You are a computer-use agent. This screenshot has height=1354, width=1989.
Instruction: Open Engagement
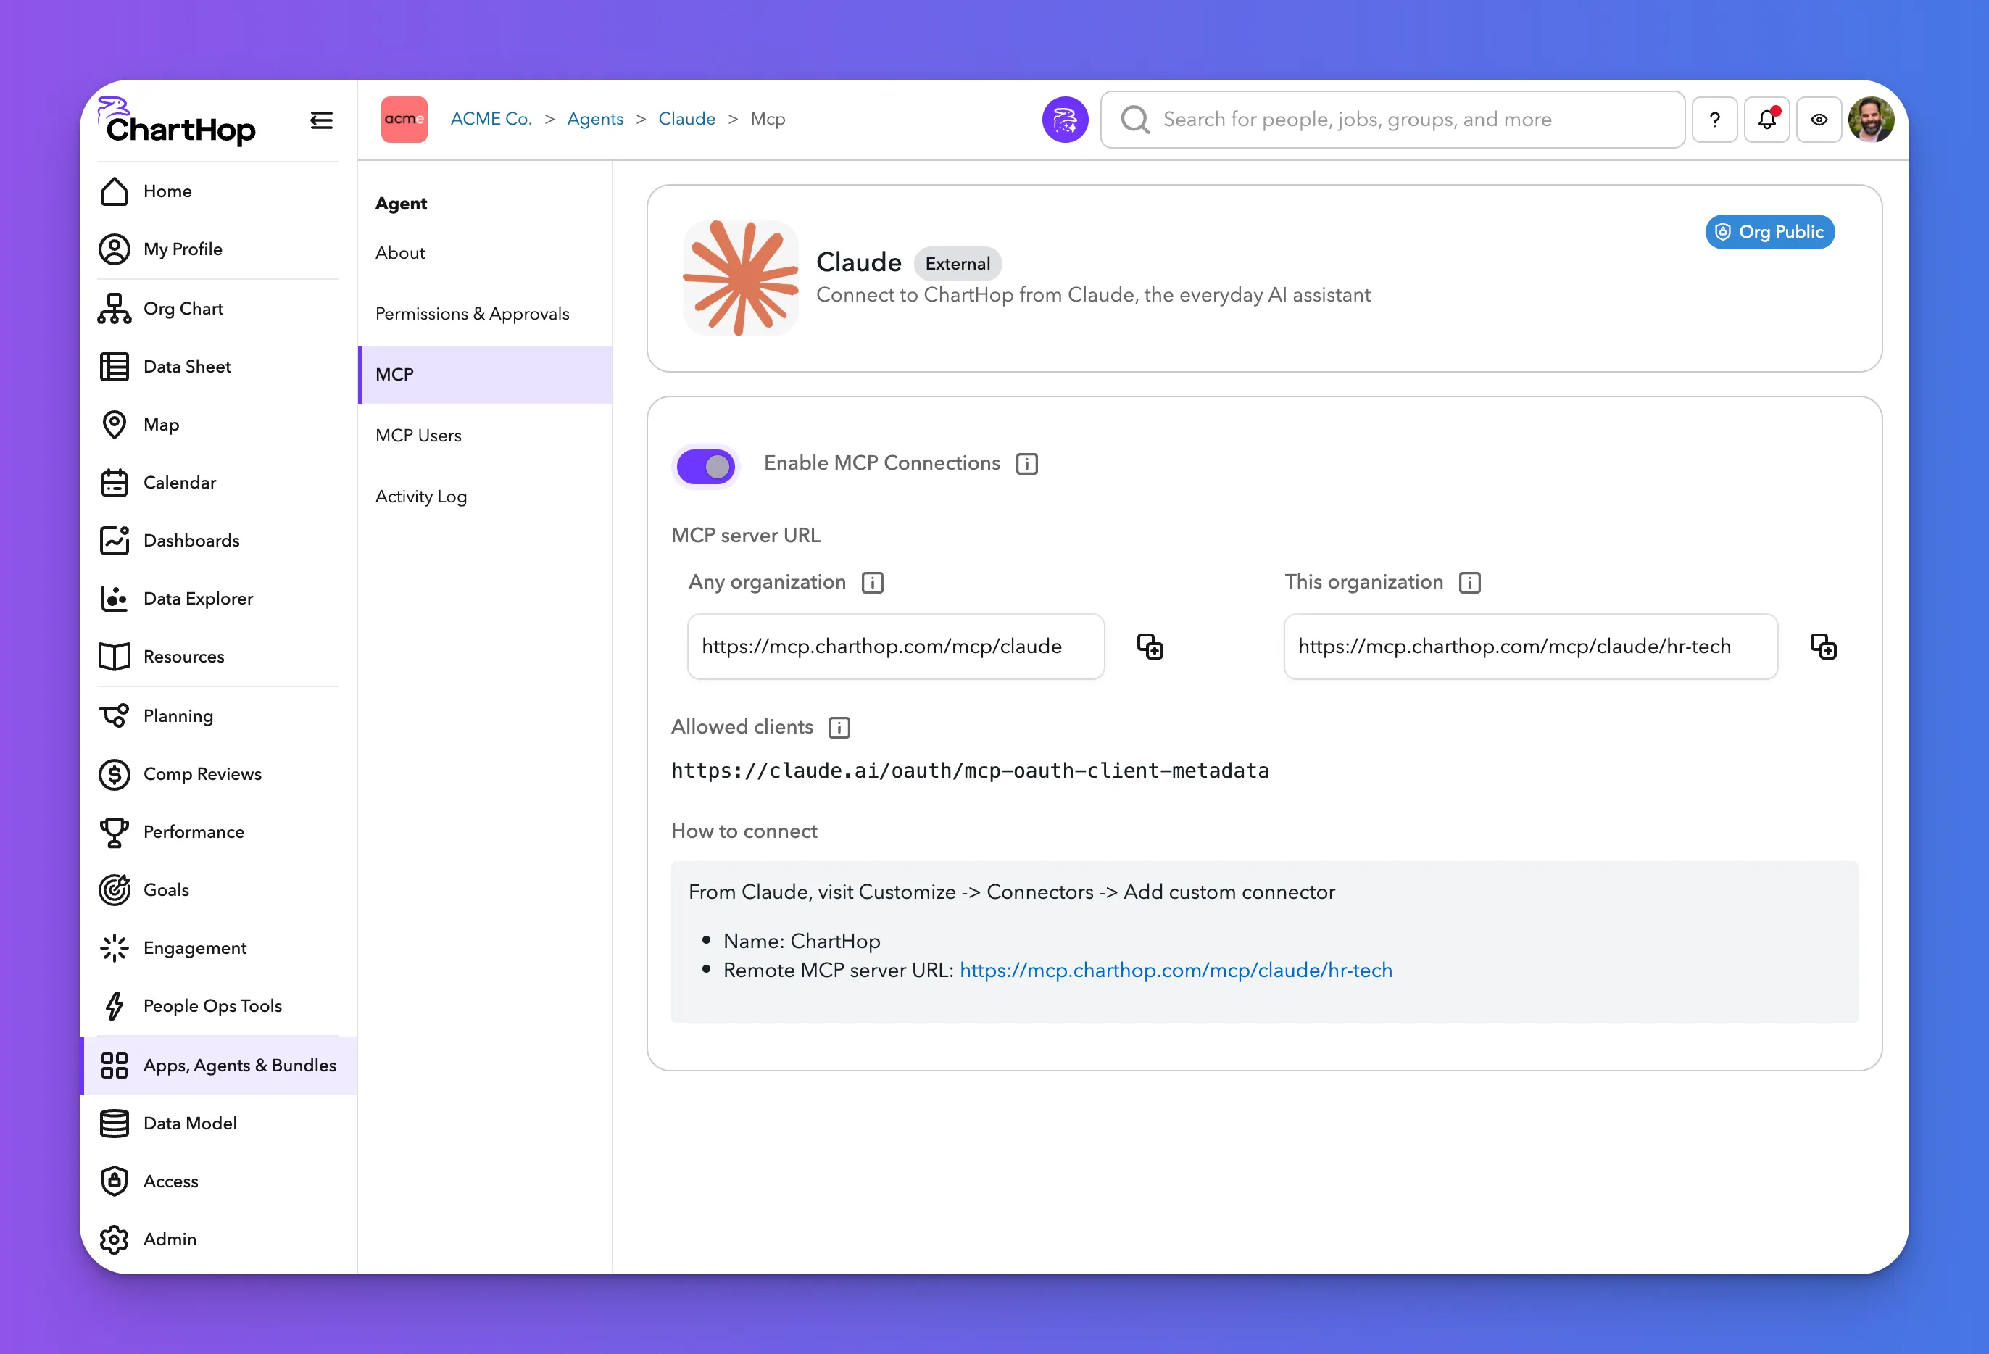[x=218, y=948]
